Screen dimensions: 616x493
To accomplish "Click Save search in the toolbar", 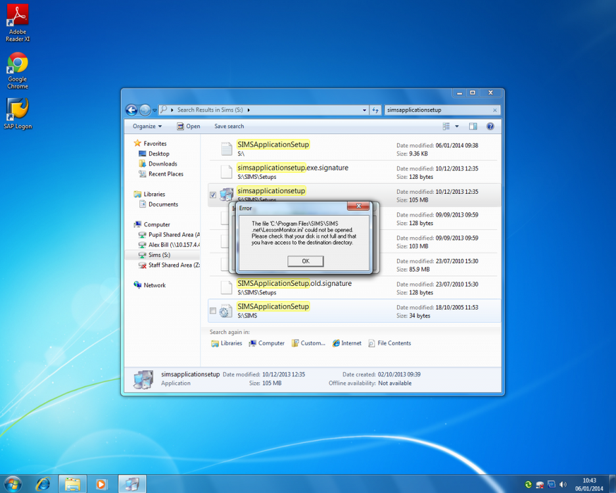I will point(229,126).
